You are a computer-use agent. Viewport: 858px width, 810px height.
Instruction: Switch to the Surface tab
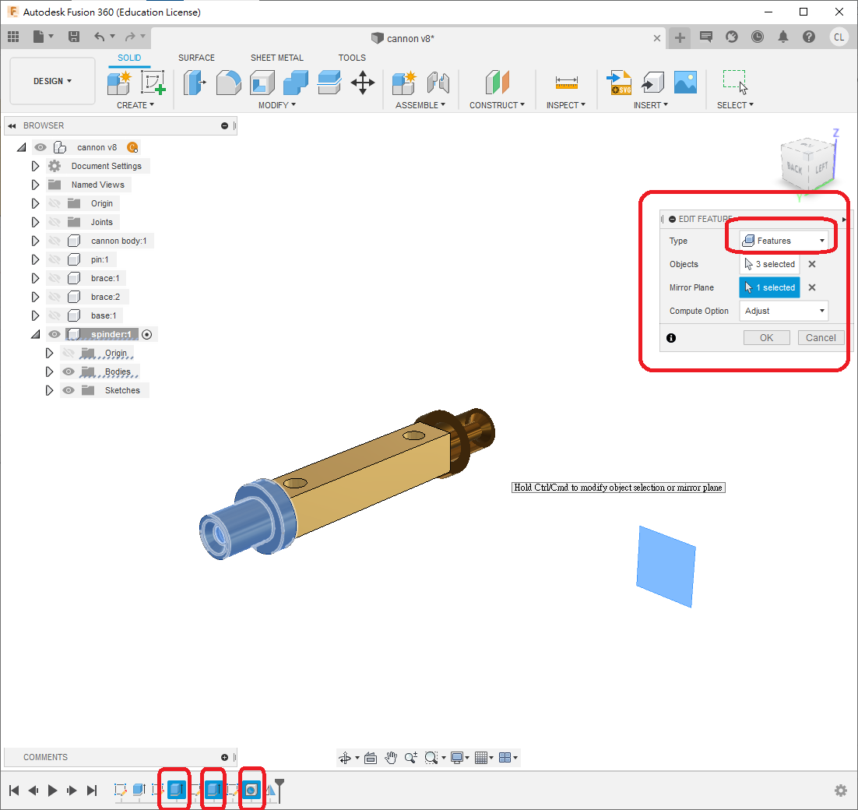pyautogui.click(x=196, y=58)
